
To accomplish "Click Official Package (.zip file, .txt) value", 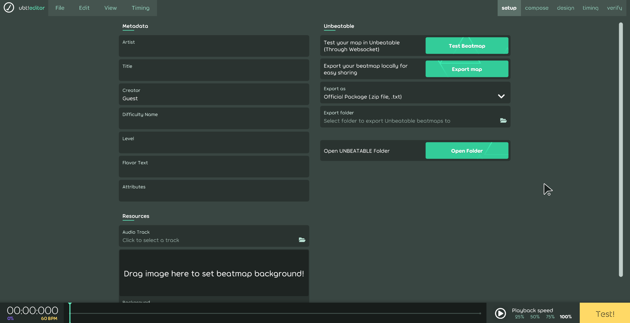I will pos(363,97).
